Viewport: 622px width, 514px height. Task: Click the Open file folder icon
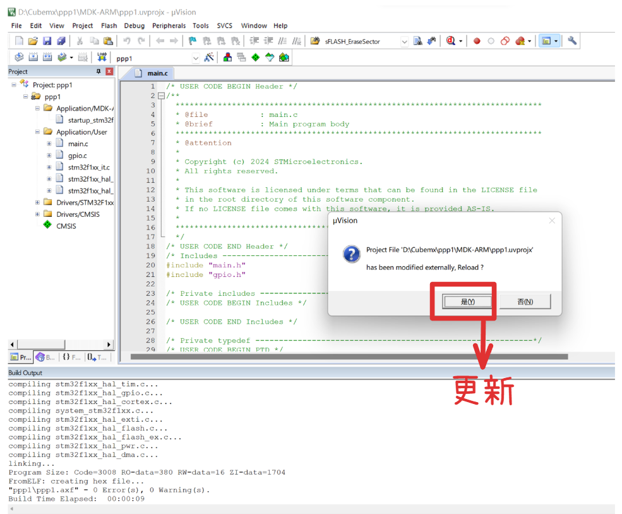tap(33, 41)
